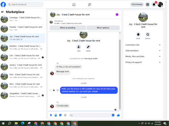Viewport: 169px width, 126px height.
Task: Choose a sticker icon
Action: (x=61, y=115)
